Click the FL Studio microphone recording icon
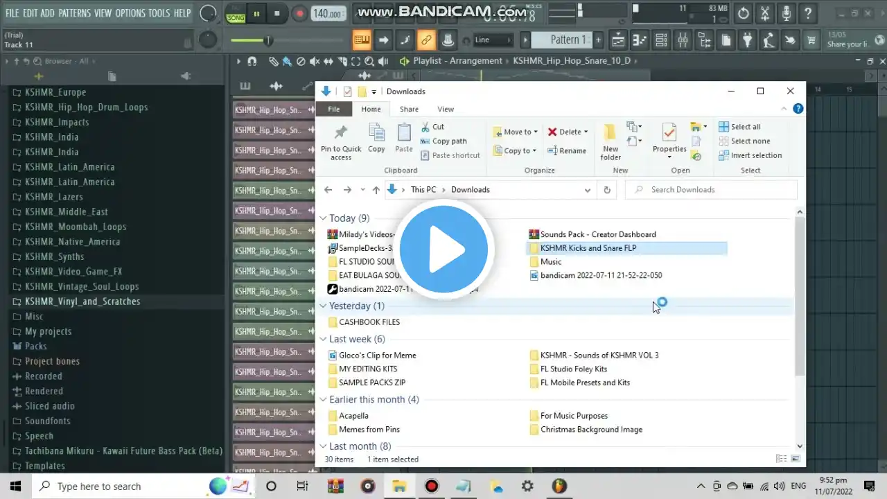The image size is (887, 499). point(786,13)
